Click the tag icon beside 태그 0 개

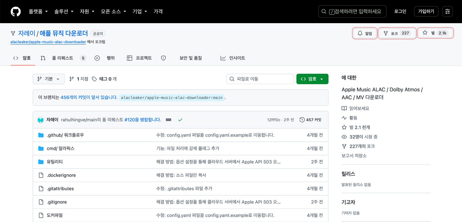[x=94, y=79]
